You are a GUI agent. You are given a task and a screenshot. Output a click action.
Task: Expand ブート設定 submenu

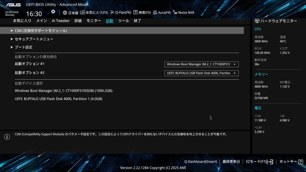pyautogui.click(x=23, y=47)
